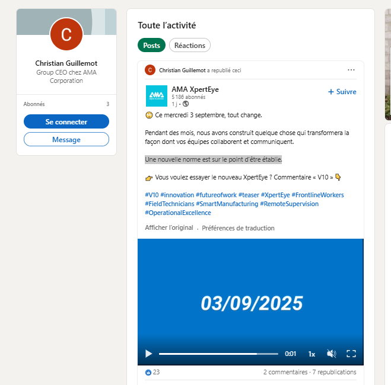Click the Abonnés count row
391x385 pixels.
pos(66,104)
